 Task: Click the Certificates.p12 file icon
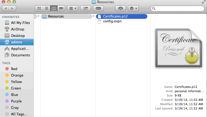[x=99, y=16]
